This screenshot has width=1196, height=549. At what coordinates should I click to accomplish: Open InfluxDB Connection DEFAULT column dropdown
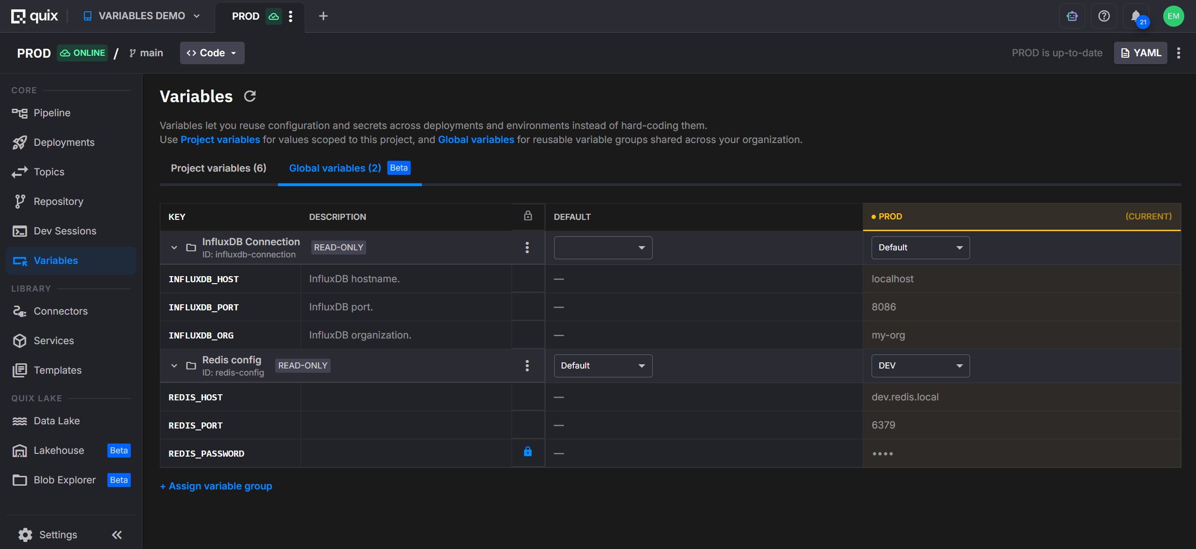[x=603, y=248]
